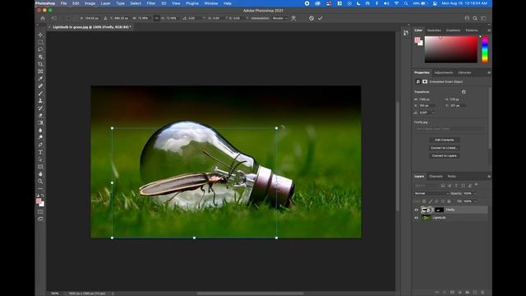Select the Lasso tool
The width and height of the screenshot is (526, 296).
(x=40, y=49)
